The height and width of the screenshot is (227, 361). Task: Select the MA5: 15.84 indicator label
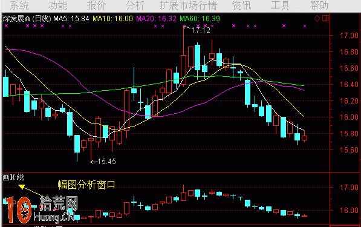[71, 19]
